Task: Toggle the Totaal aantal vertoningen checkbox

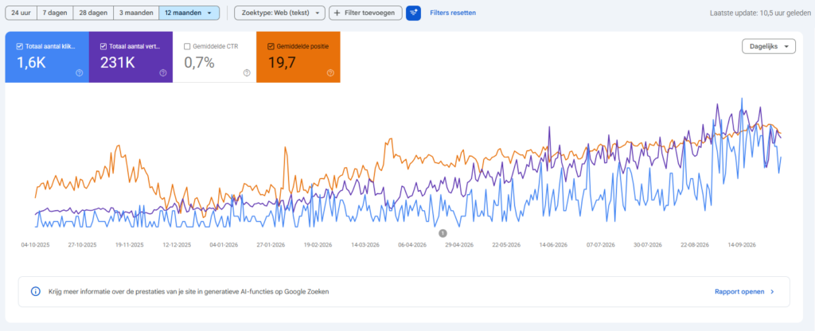Action: pos(103,46)
